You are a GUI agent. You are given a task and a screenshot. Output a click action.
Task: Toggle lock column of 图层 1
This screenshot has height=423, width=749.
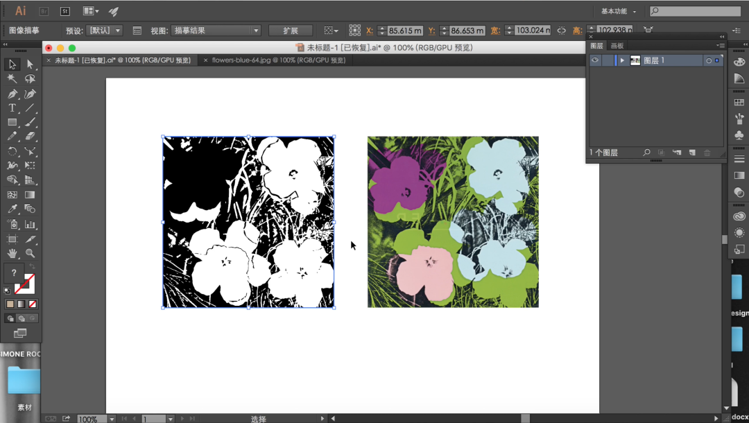coord(607,60)
